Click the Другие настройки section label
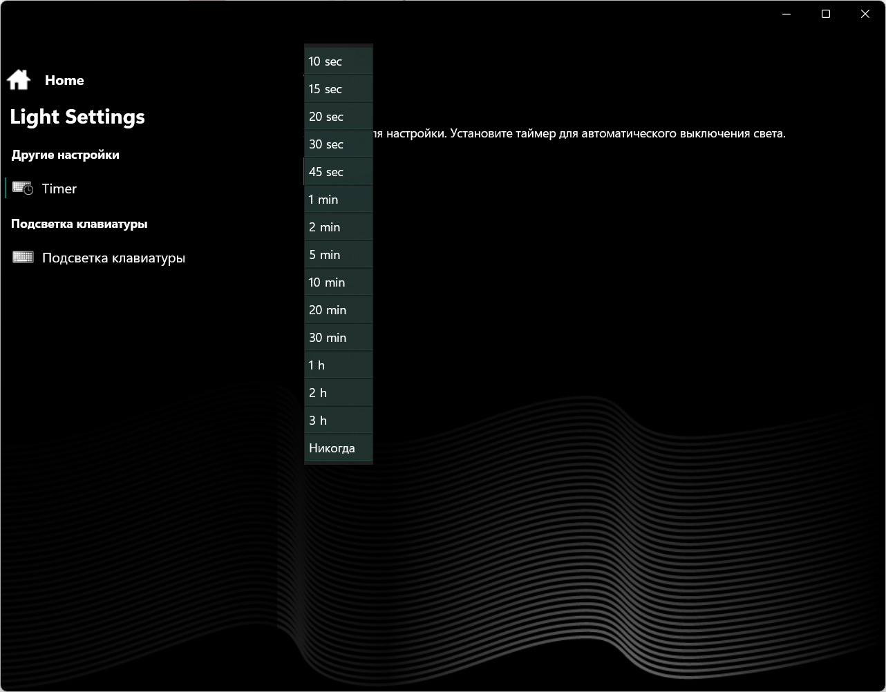 tap(66, 155)
